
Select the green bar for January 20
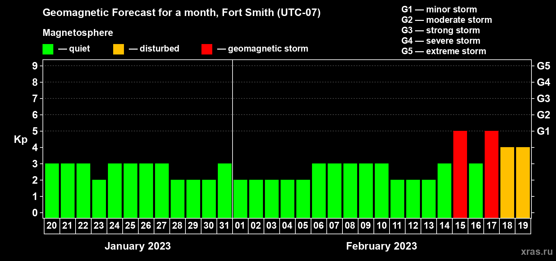point(52,191)
